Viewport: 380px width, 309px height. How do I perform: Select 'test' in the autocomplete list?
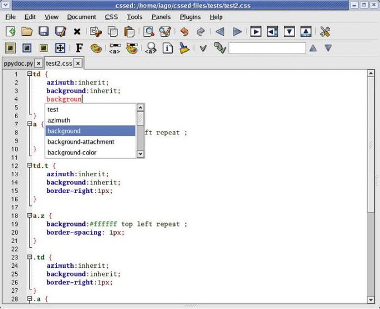click(91, 109)
